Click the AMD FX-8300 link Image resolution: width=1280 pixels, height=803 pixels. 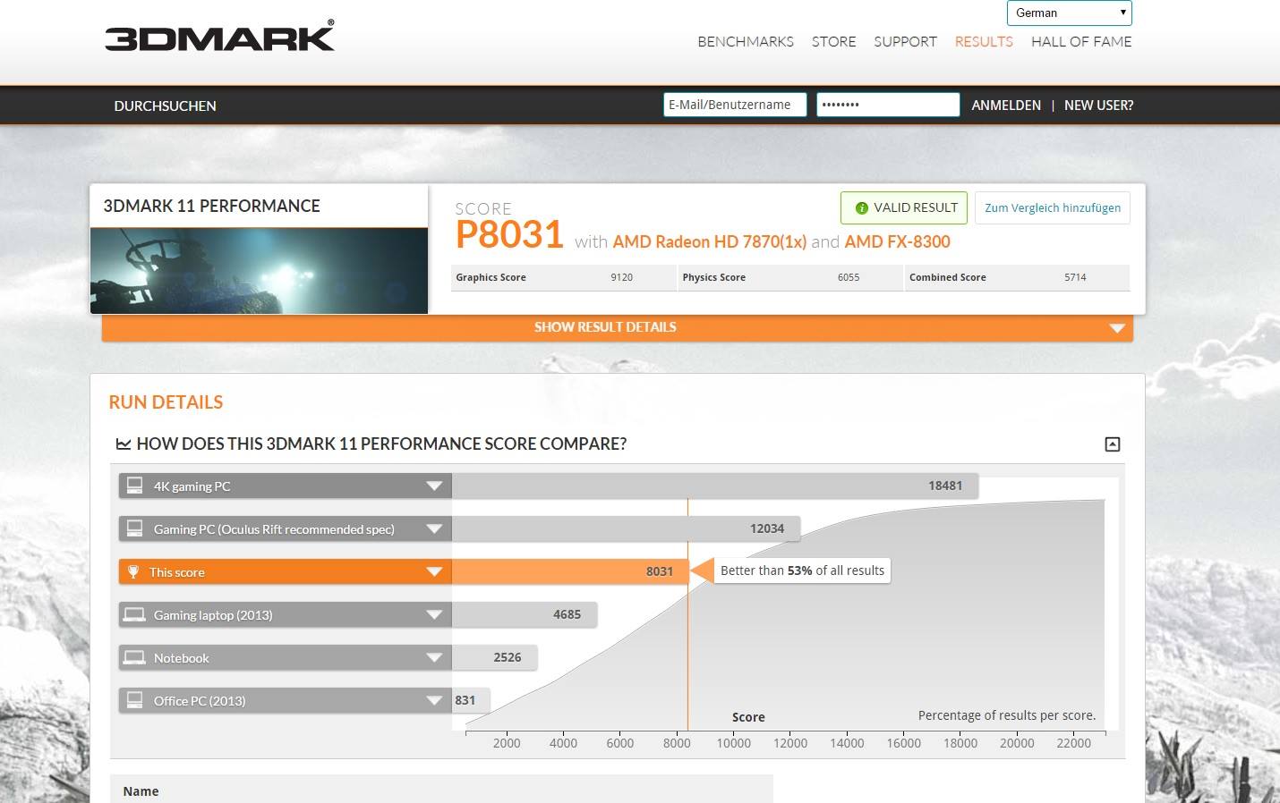click(x=897, y=241)
